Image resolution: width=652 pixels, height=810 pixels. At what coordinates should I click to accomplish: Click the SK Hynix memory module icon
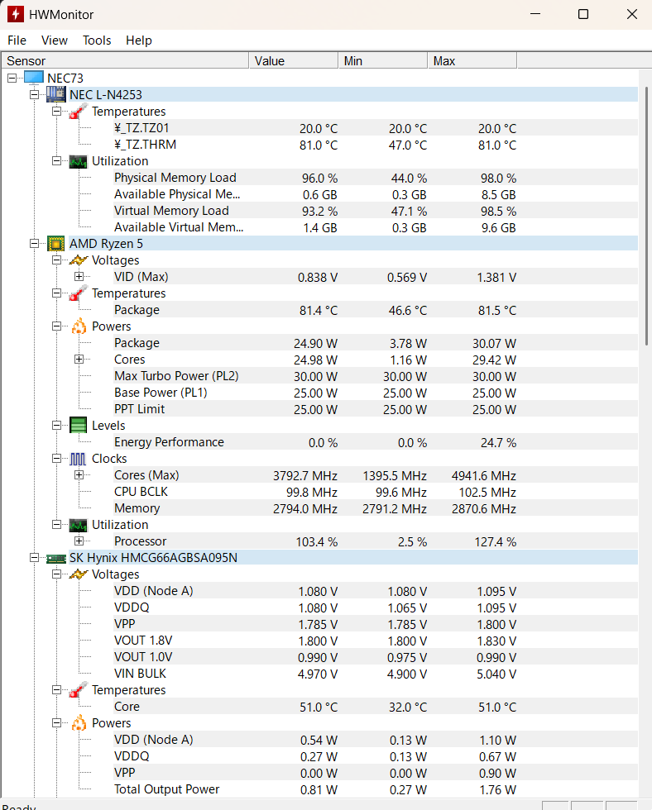[x=56, y=557]
